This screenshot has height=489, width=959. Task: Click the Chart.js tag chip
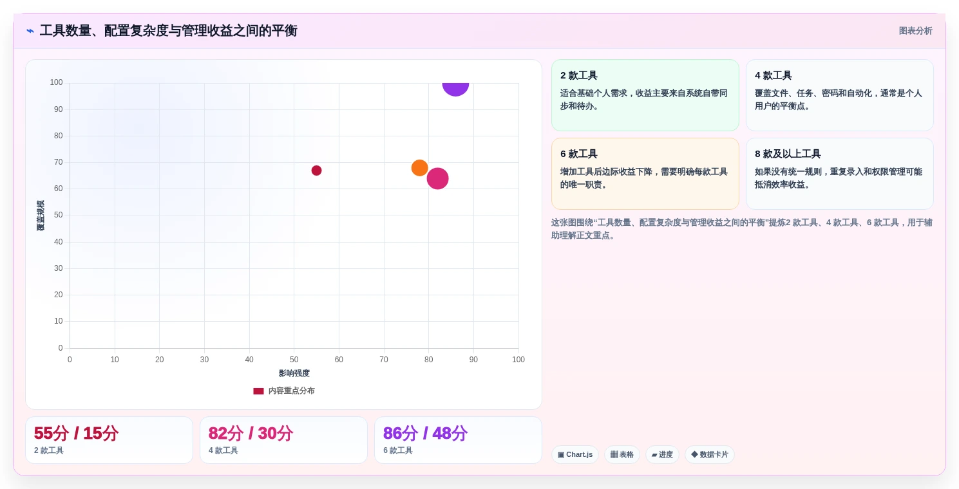(575, 455)
